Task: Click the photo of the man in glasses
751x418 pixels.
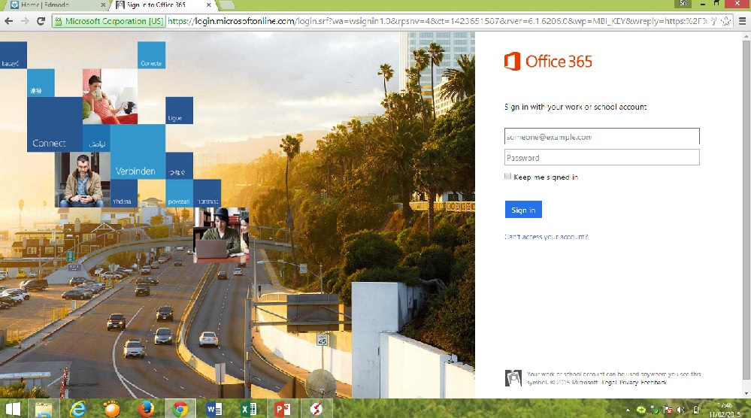Action: (82, 180)
